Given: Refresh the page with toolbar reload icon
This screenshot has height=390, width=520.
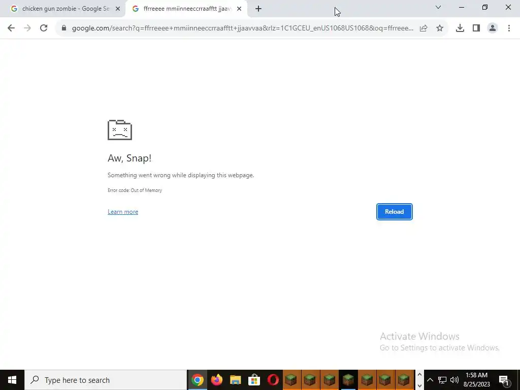Looking at the screenshot, I should (x=44, y=28).
